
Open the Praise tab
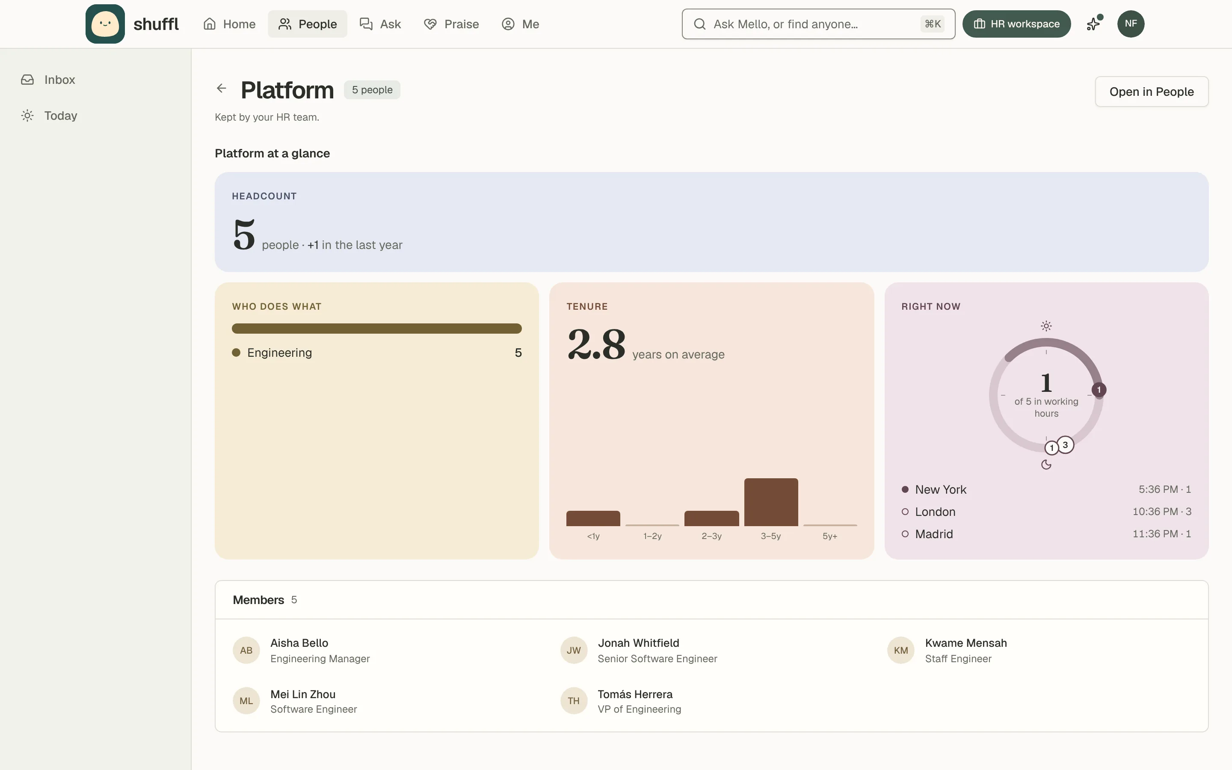[451, 24]
